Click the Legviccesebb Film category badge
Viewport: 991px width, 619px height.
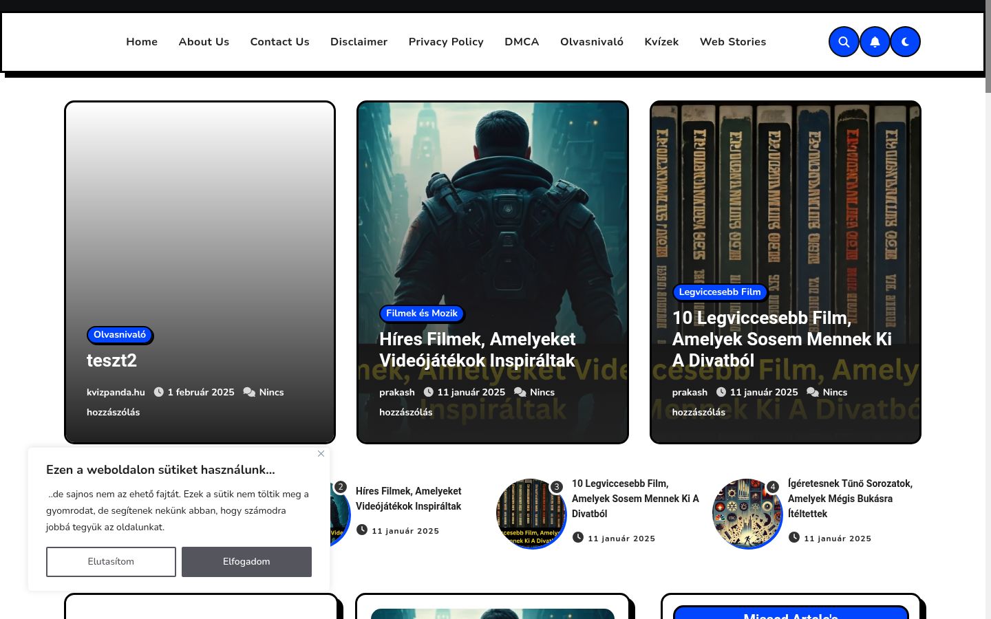click(x=720, y=292)
